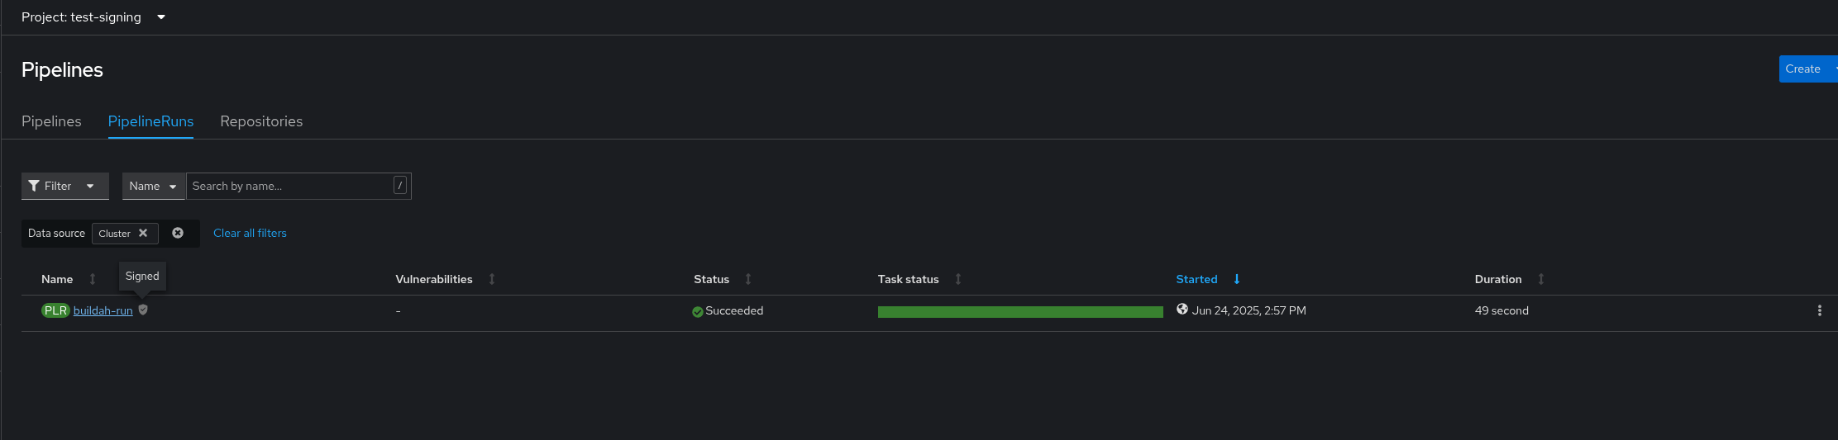
Task: Open the Name search-type dropdown
Action: point(154,186)
